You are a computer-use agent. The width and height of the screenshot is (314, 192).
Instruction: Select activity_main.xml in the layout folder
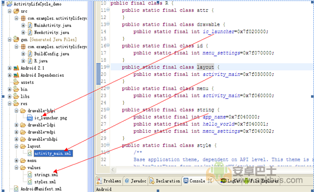click(53, 153)
